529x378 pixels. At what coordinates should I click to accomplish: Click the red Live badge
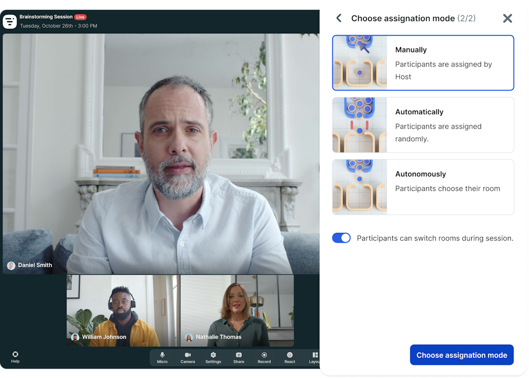click(x=80, y=17)
